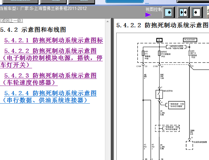Click the dashed-bordered 车外灯示意图 reference box
209x160 pixels.
point(167,128)
